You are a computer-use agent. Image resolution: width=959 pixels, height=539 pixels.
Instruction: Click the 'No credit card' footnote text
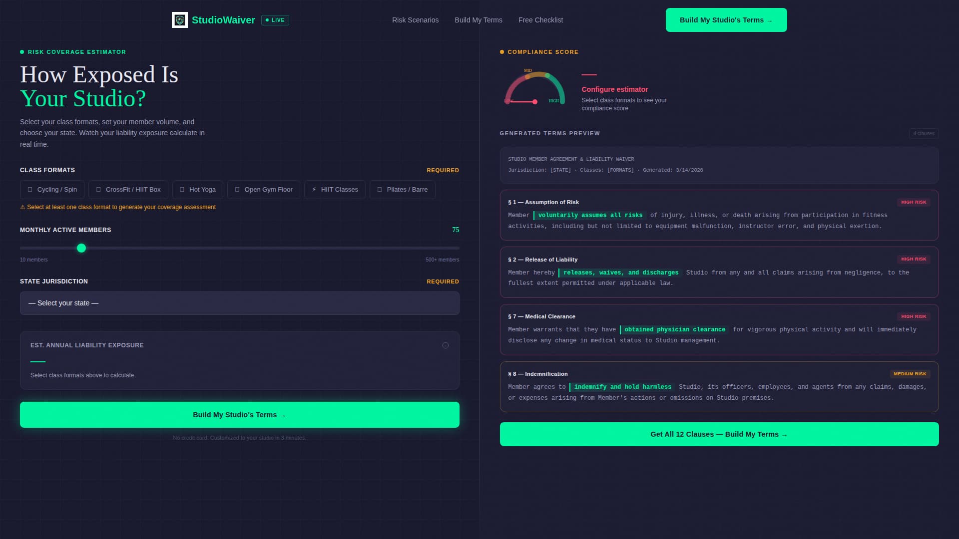coord(240,438)
